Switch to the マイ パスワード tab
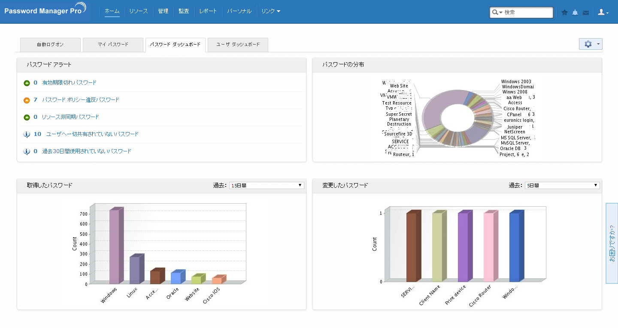Screen dimensions: 618x328 pos(113,45)
